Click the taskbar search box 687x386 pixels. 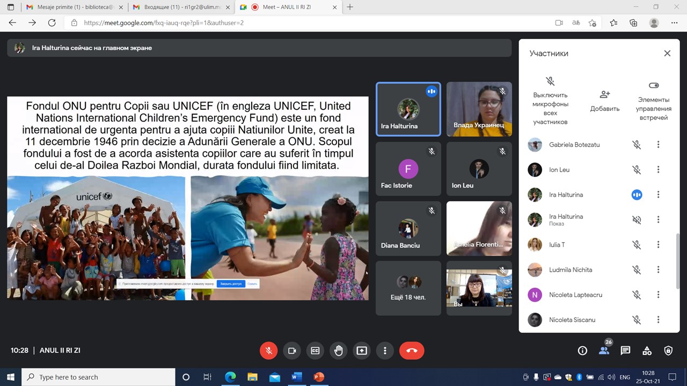tap(98, 377)
